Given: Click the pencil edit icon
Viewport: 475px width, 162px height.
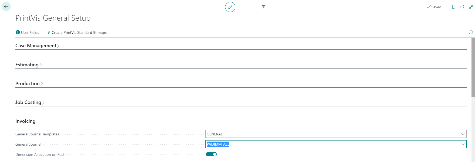Looking at the screenshot, I should click(230, 7).
